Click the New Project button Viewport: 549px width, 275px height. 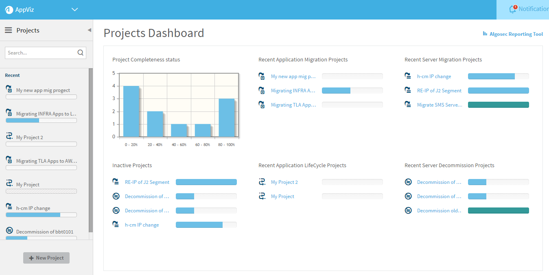click(x=46, y=258)
